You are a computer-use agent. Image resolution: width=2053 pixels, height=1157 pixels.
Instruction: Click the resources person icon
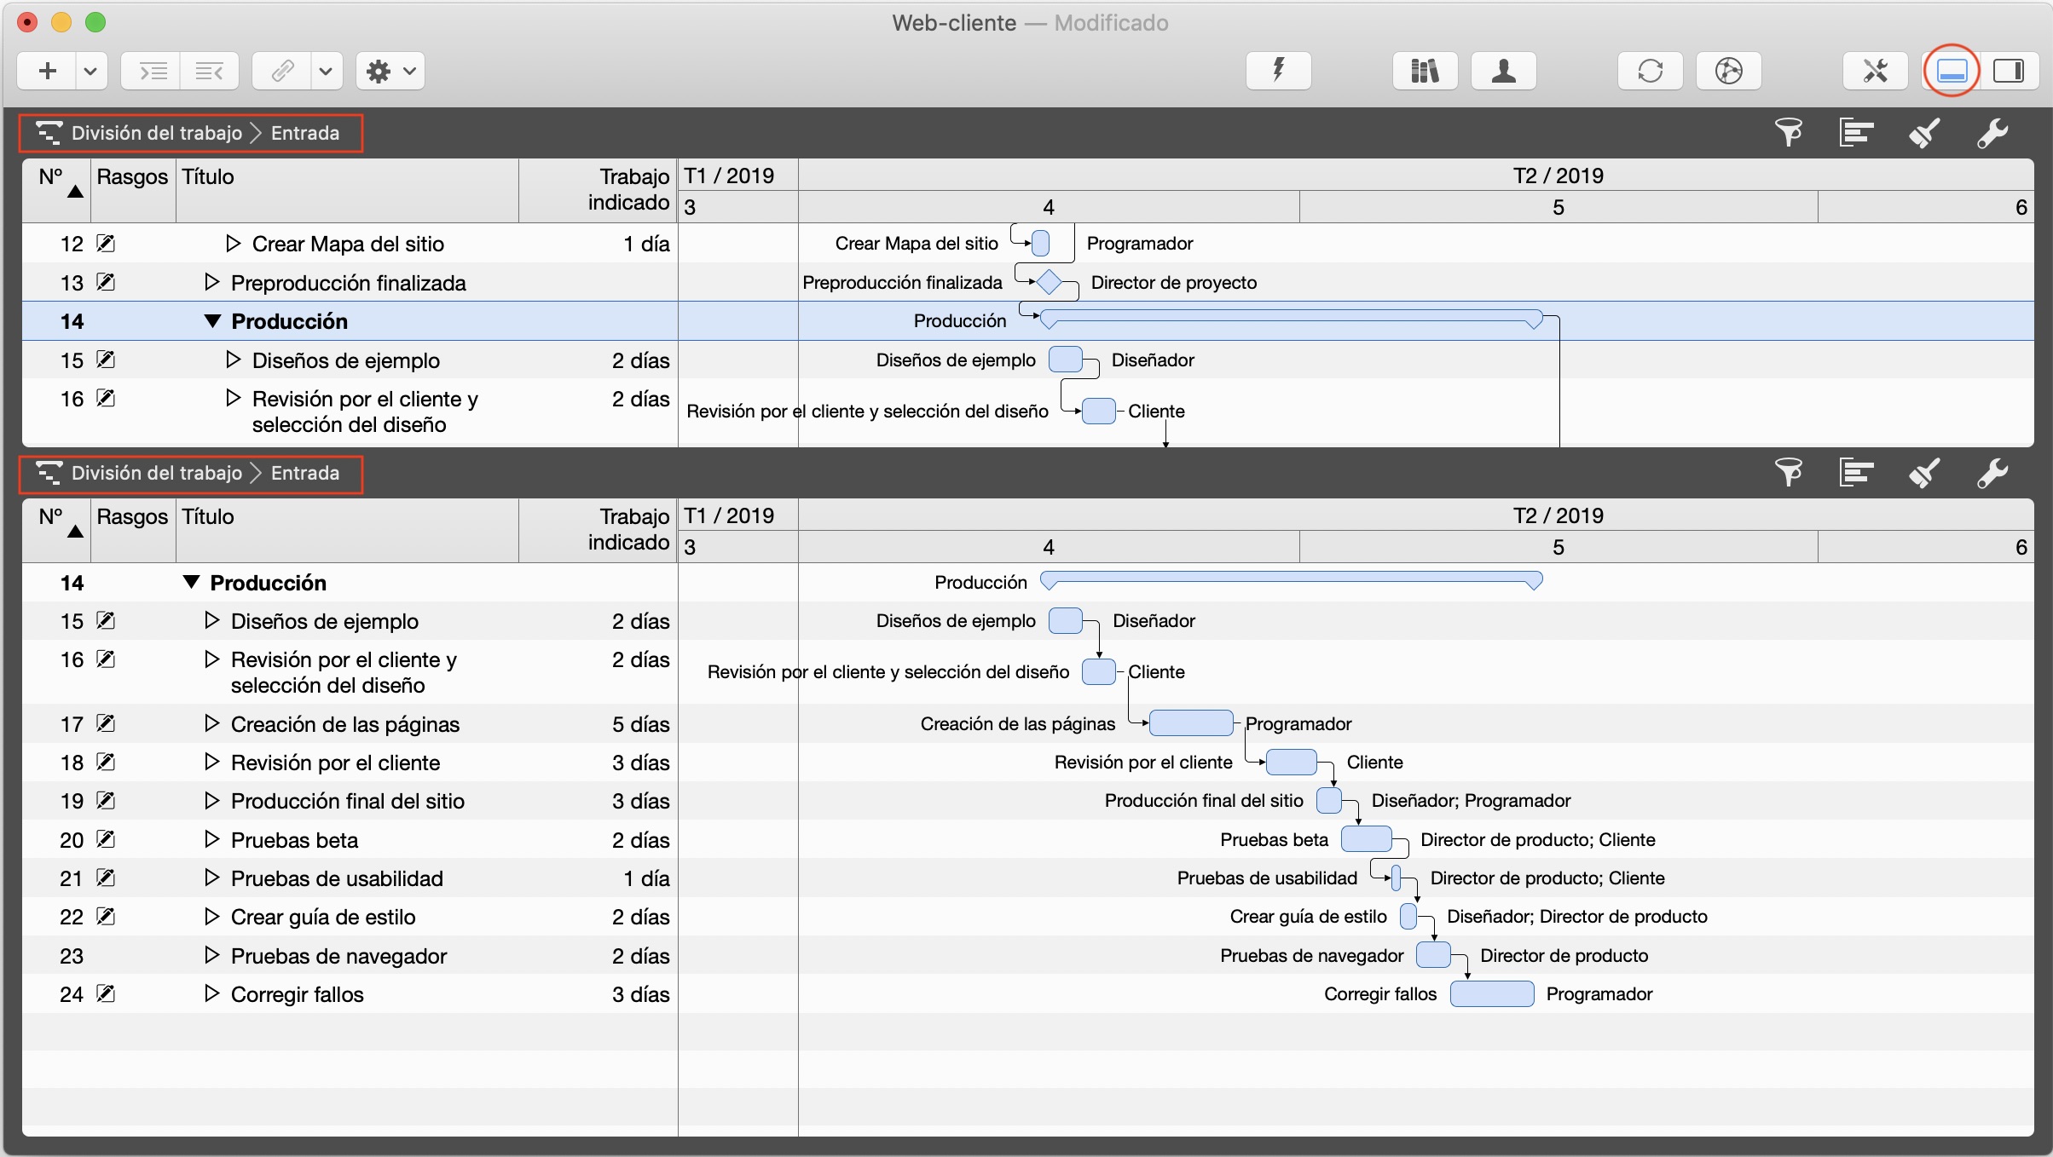click(x=1504, y=71)
